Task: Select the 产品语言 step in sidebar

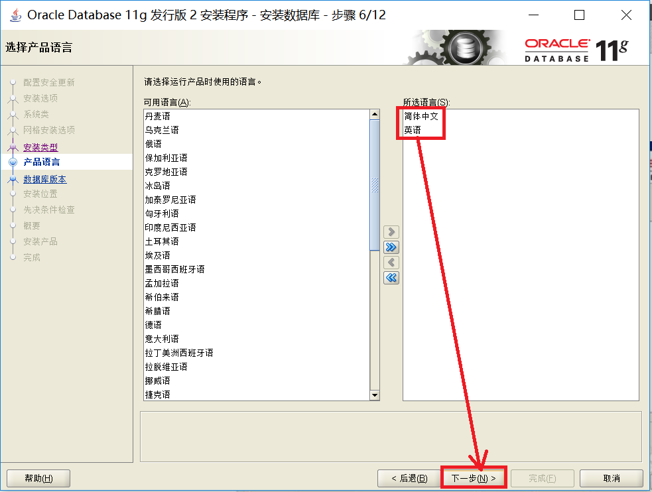Action: (x=42, y=162)
